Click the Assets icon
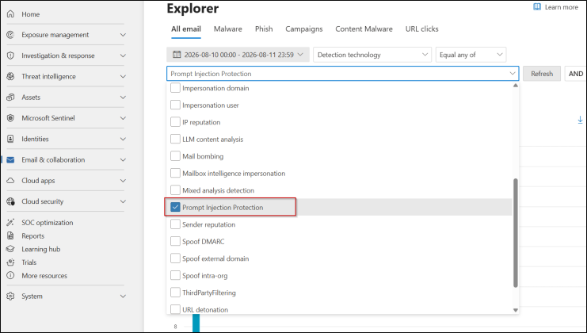 (10, 98)
